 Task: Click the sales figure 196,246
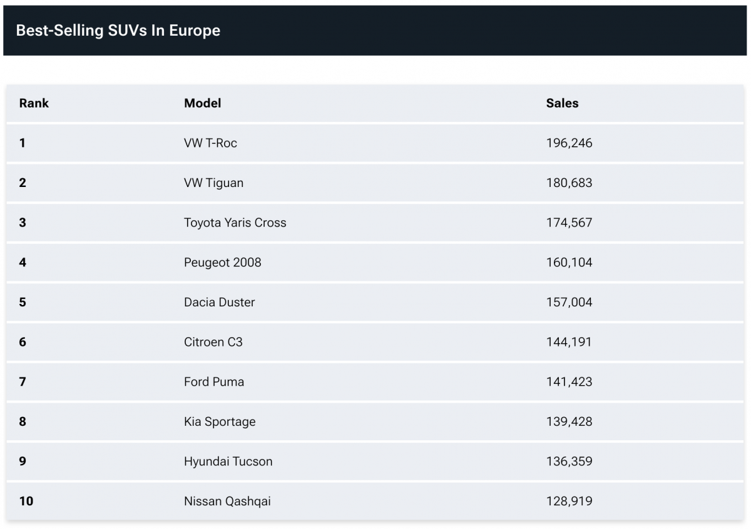569,143
